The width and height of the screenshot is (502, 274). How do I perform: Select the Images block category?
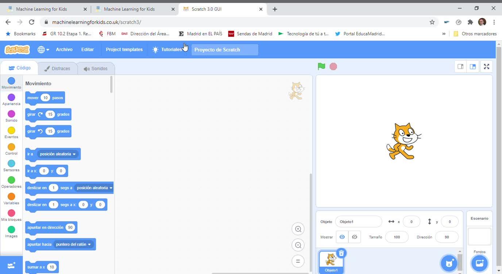point(11,232)
